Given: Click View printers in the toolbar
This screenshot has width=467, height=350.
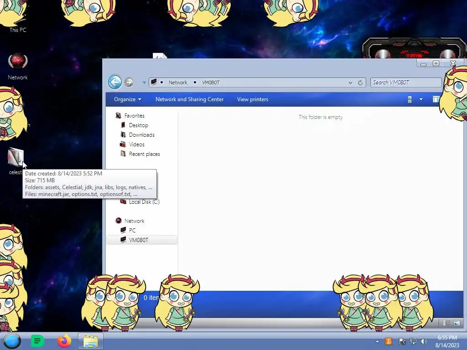Looking at the screenshot, I should tap(253, 99).
